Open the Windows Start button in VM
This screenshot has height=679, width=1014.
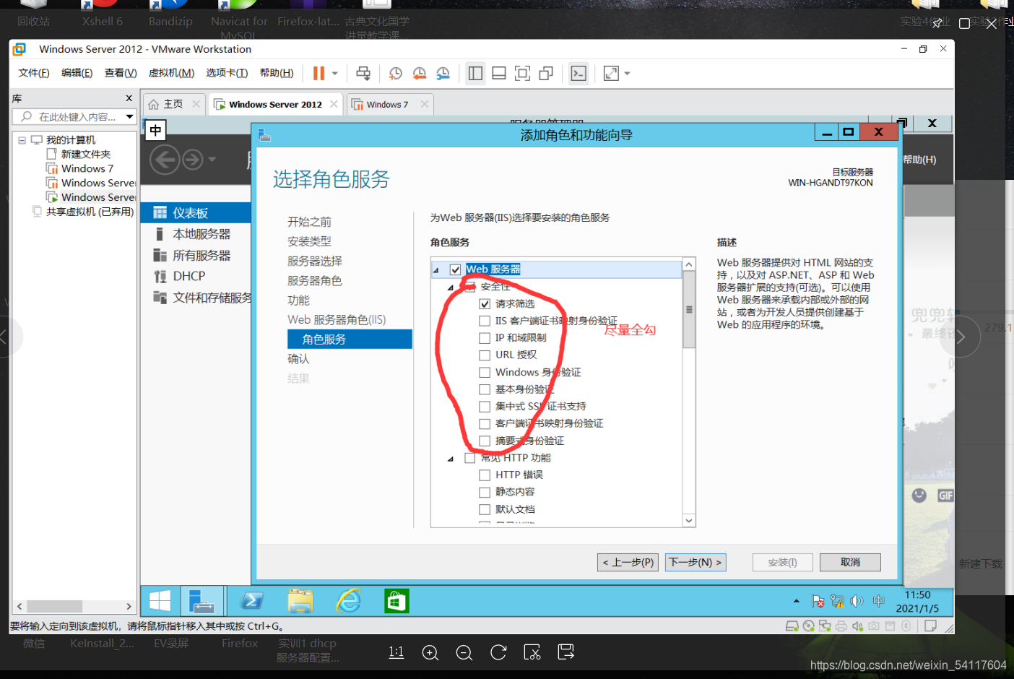(160, 601)
